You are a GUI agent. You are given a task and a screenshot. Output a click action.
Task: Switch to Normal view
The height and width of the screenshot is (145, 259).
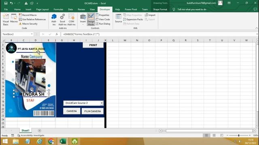click(x=206, y=135)
